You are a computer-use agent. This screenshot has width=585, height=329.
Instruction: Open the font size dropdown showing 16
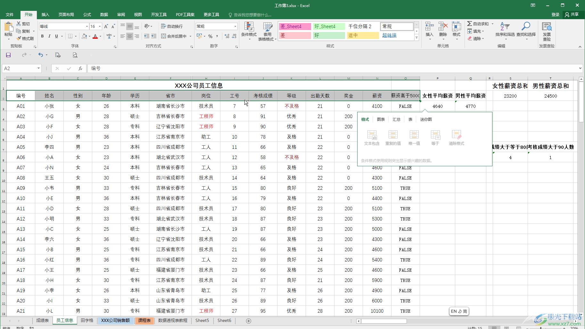click(x=100, y=27)
